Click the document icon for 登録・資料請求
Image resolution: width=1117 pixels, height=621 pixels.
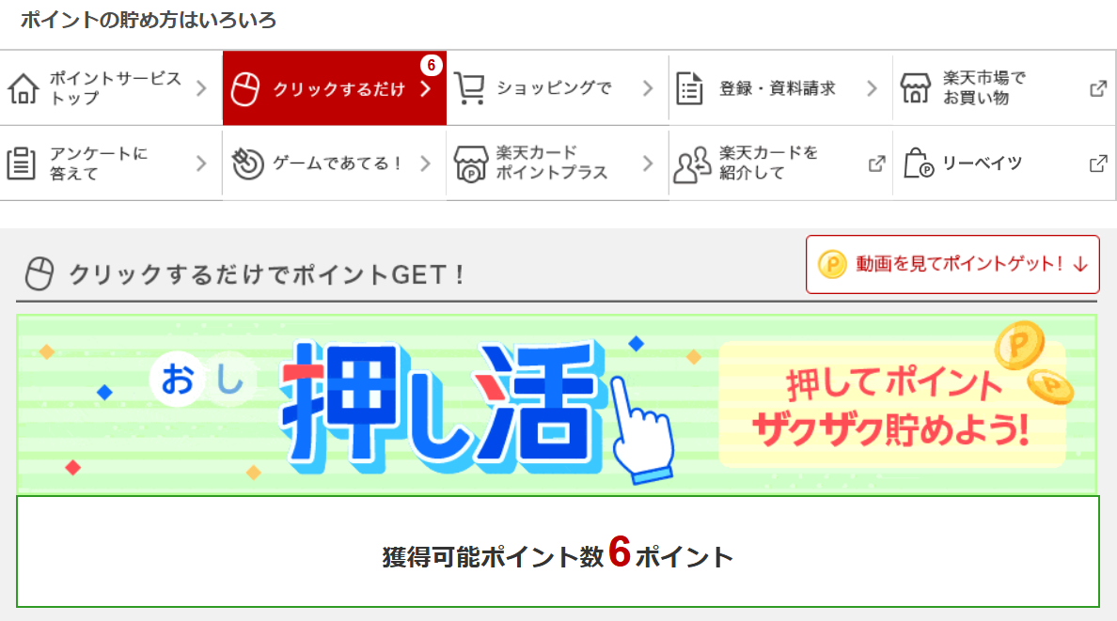click(x=689, y=88)
